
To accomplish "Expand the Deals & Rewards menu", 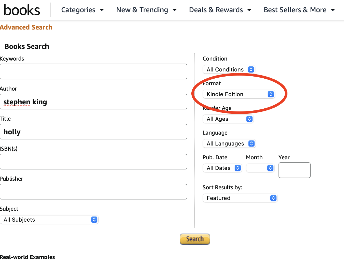I will [220, 10].
